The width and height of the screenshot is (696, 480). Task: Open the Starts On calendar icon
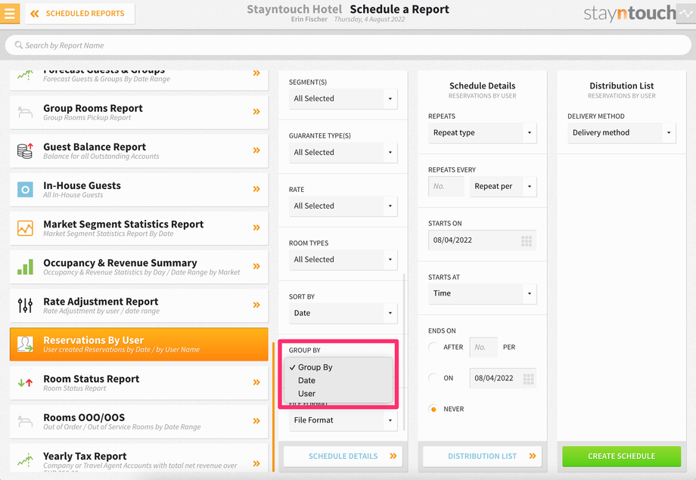pos(527,241)
